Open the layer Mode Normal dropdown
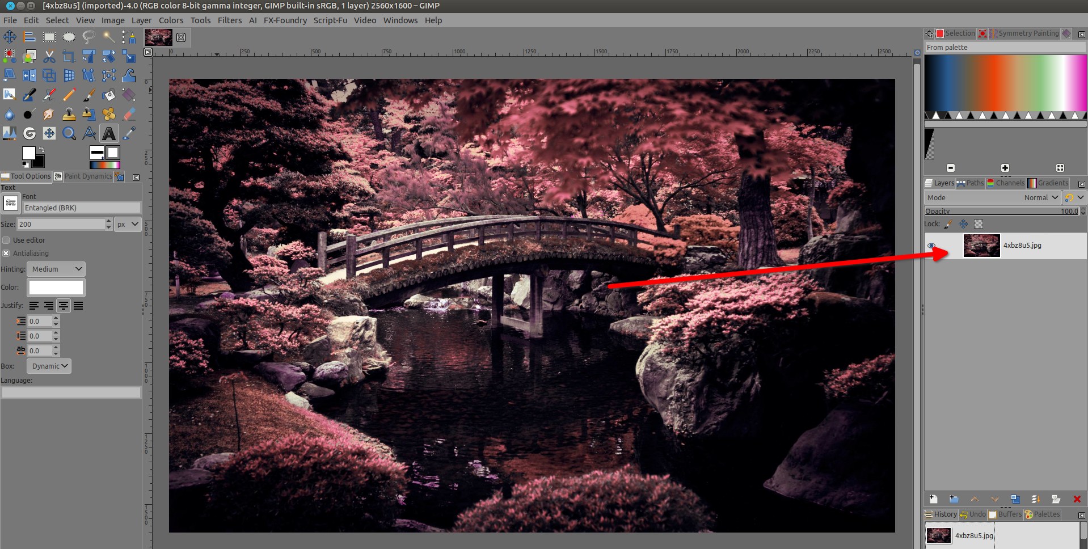The width and height of the screenshot is (1088, 549). tap(992, 197)
